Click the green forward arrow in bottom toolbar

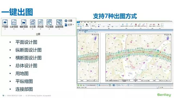(81, 85)
